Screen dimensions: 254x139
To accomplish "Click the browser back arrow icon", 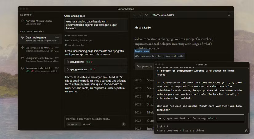I will coord(134,15).
